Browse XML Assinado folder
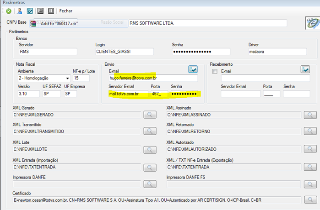320x210 pixels. pos(310,115)
